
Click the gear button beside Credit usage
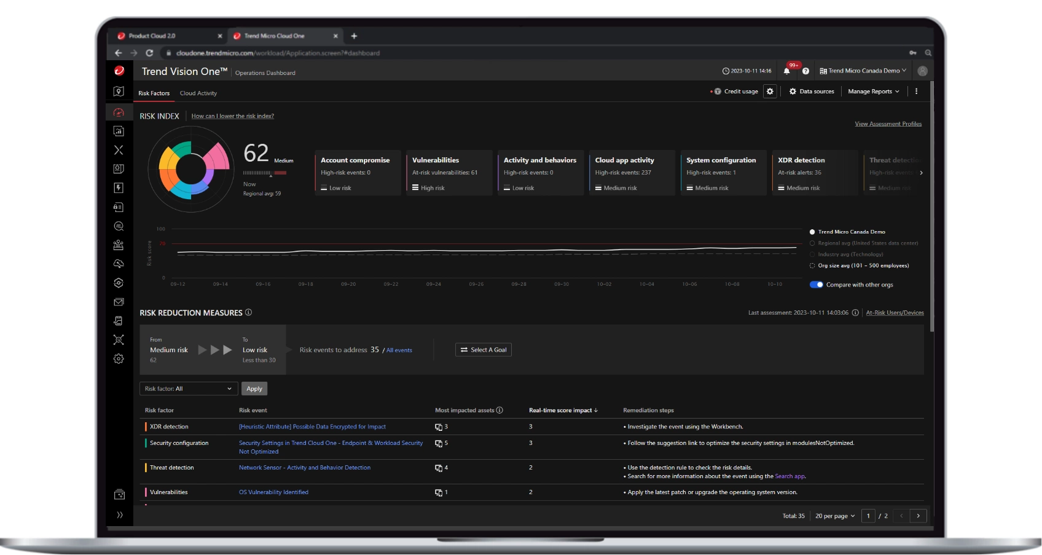pos(770,92)
